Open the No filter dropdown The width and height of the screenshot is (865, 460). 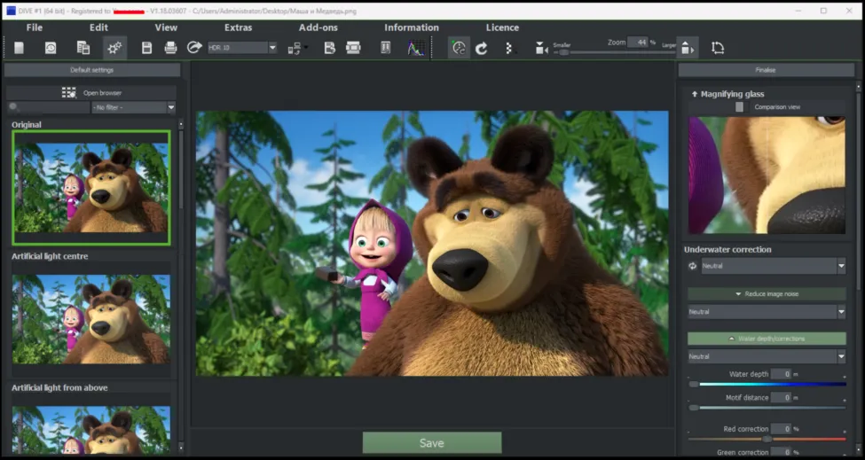133,107
